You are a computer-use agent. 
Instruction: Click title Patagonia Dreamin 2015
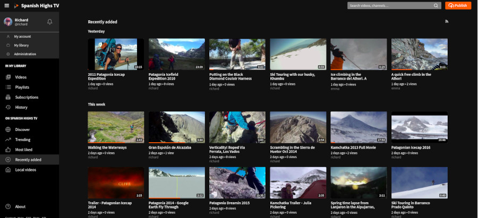[x=229, y=203]
